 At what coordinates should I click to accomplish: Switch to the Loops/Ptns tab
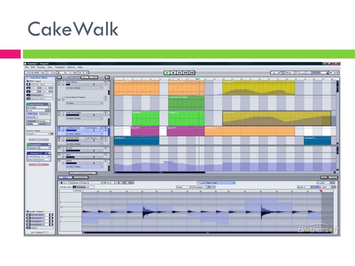[x=81, y=178]
